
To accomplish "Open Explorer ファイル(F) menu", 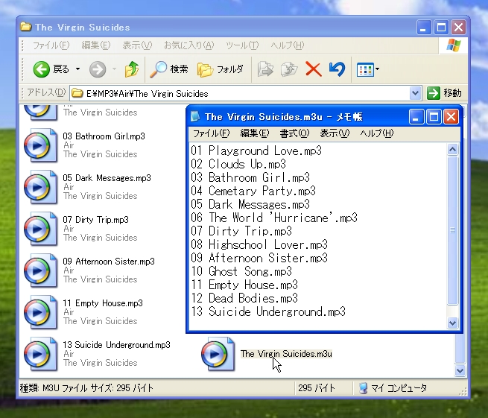I will tap(51, 45).
